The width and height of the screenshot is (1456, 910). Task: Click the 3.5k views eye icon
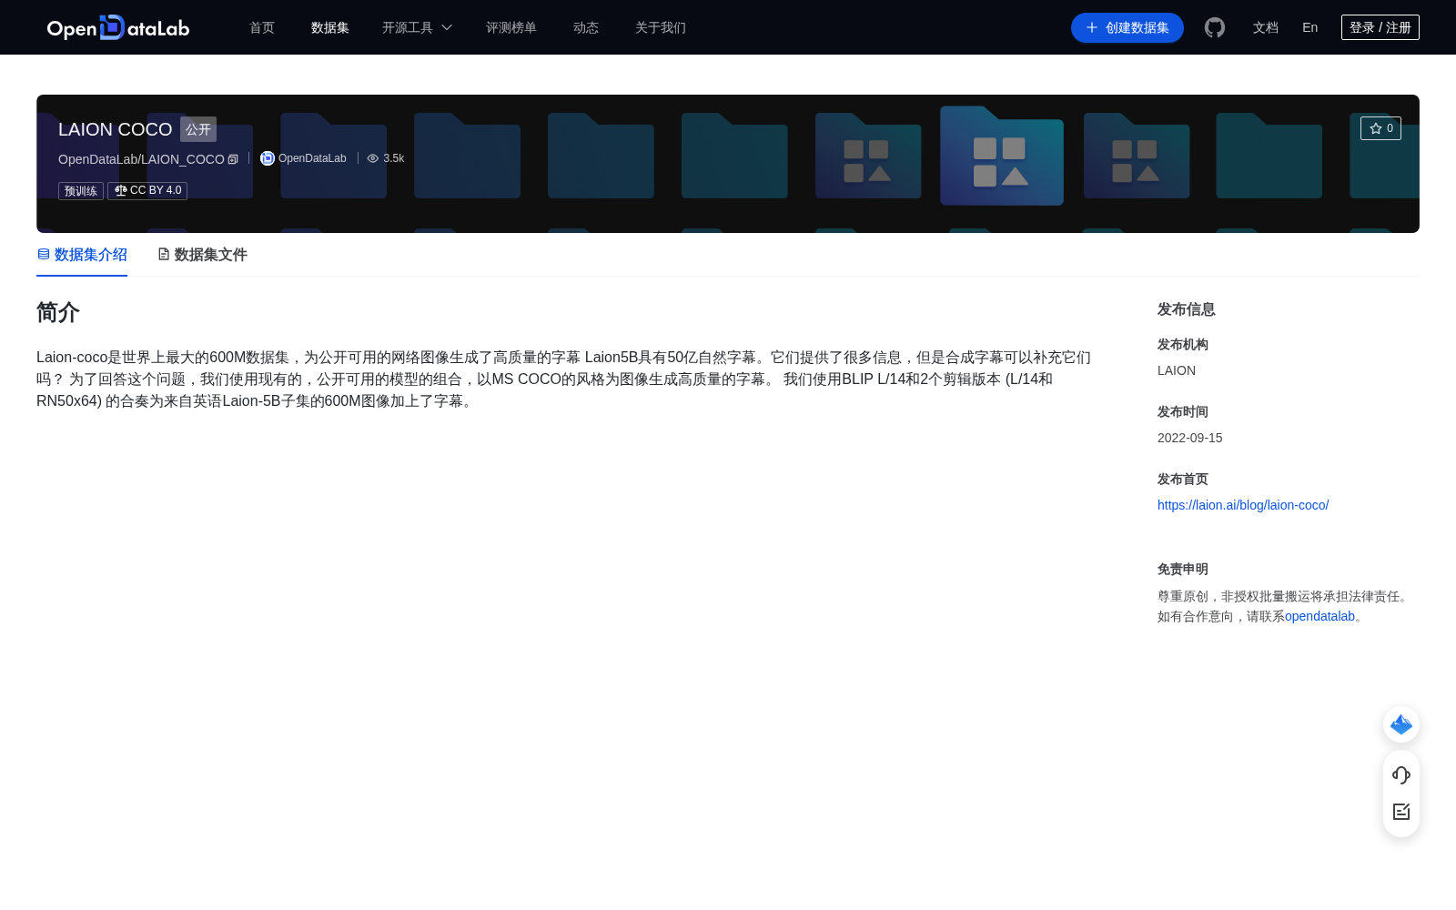tap(372, 158)
